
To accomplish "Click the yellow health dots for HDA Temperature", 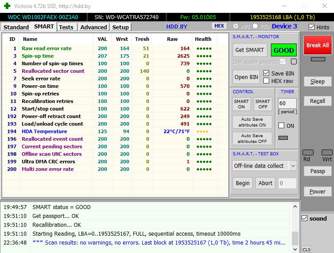I will (x=203, y=132).
